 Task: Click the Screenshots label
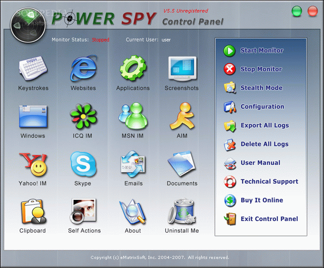point(182,88)
